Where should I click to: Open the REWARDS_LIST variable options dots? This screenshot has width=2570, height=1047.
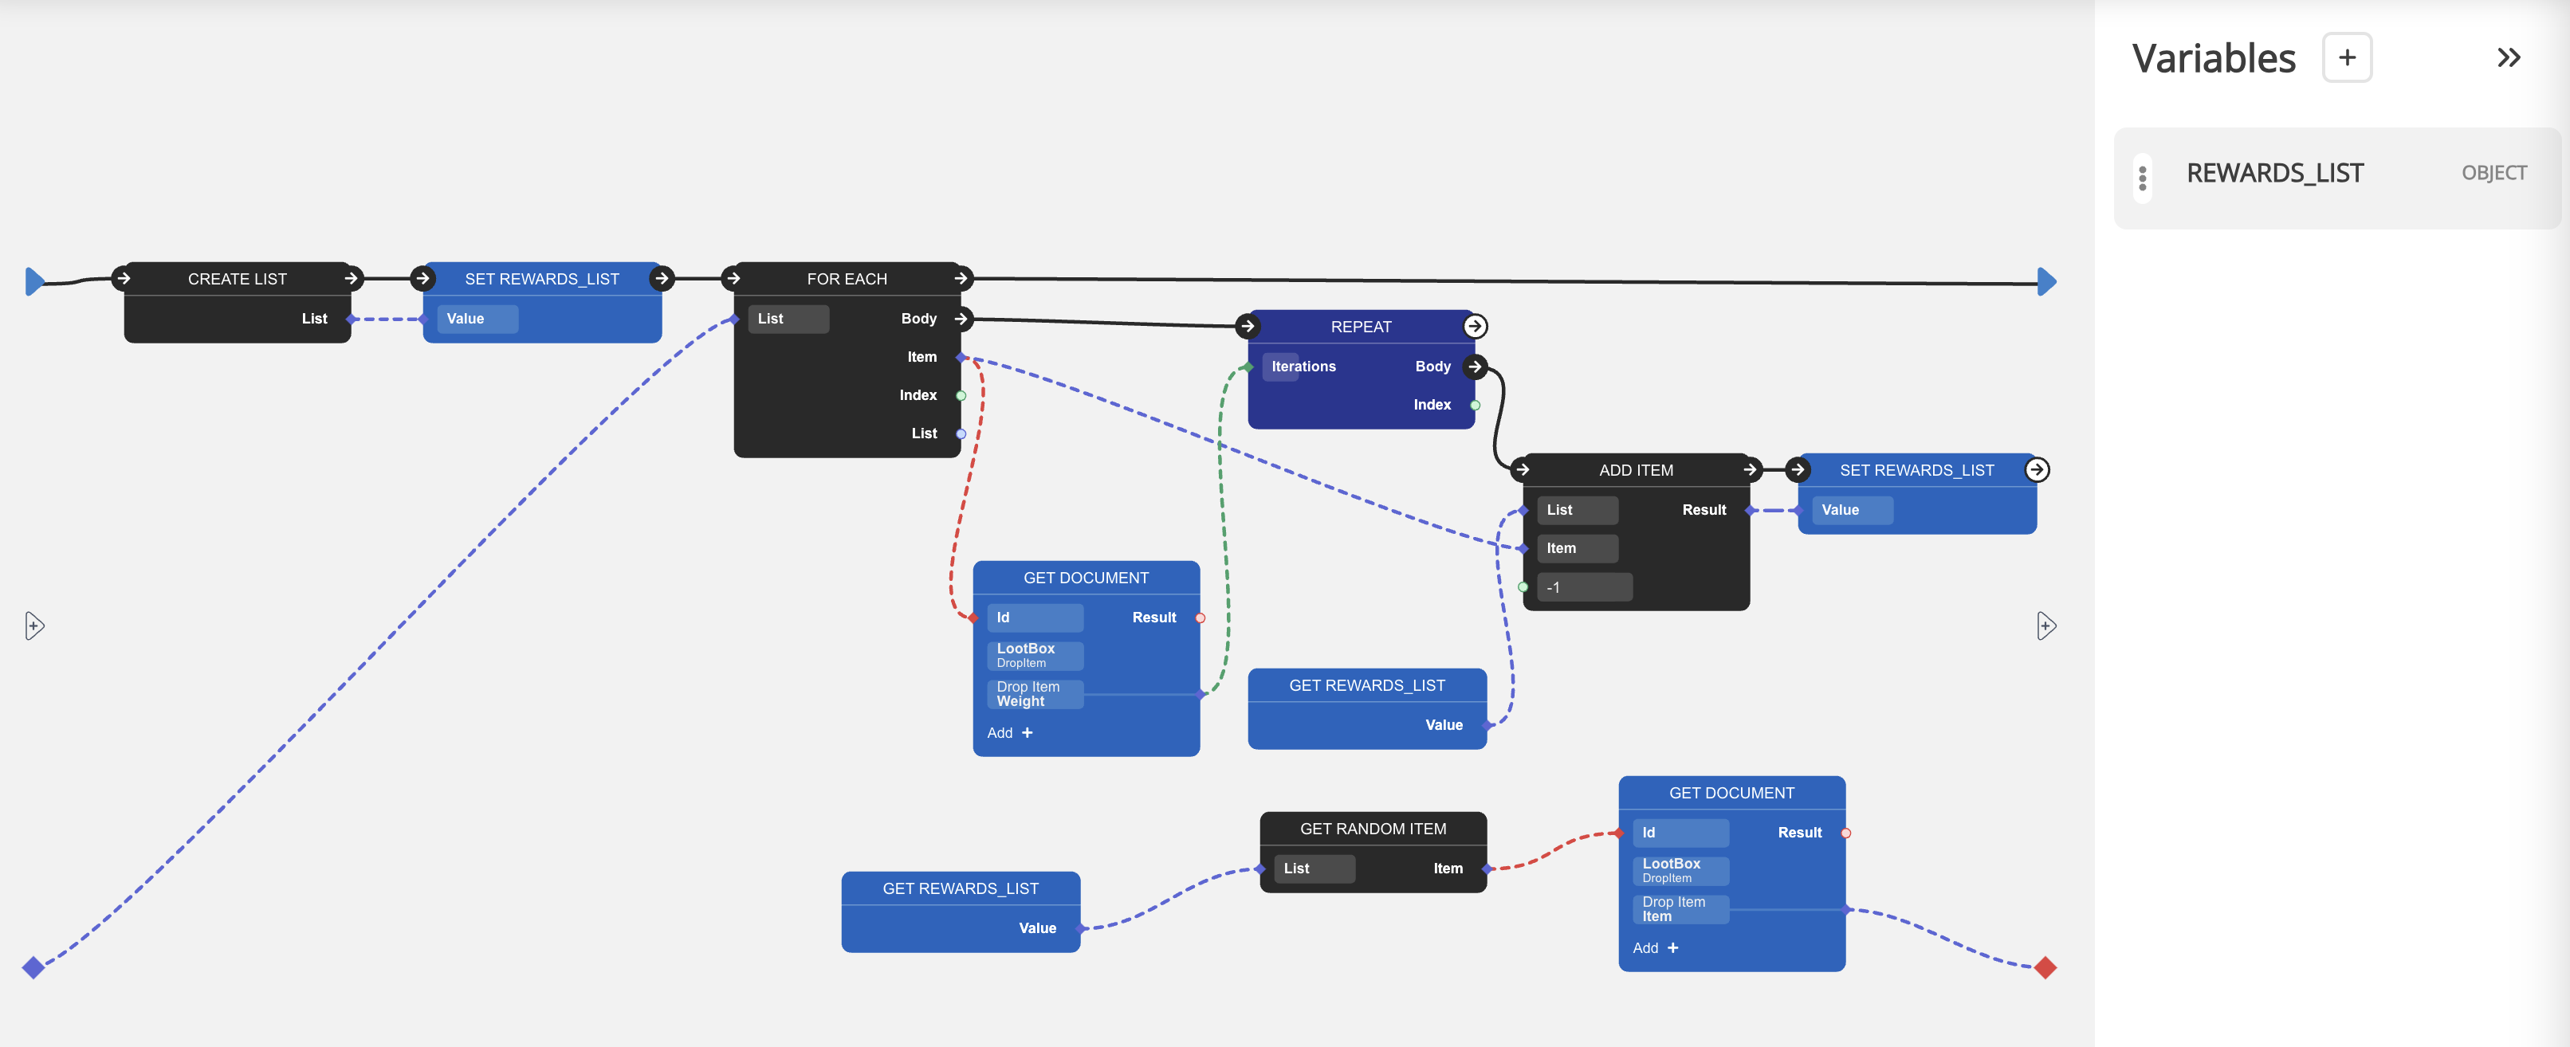2141,178
